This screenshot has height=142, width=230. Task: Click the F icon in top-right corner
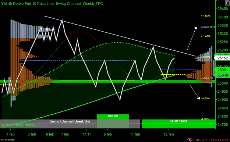click(x=227, y=3)
